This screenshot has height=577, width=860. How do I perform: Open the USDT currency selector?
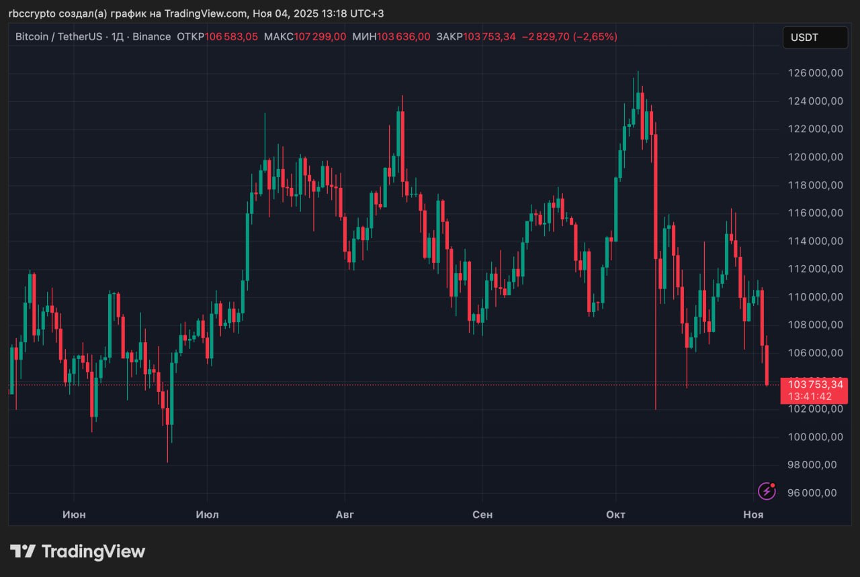point(815,38)
